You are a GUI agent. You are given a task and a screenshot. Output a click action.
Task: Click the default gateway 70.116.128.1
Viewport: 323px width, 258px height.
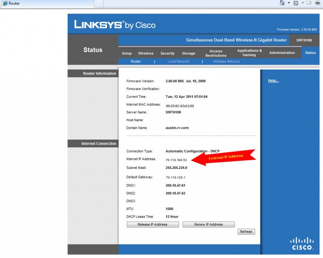(x=175, y=177)
